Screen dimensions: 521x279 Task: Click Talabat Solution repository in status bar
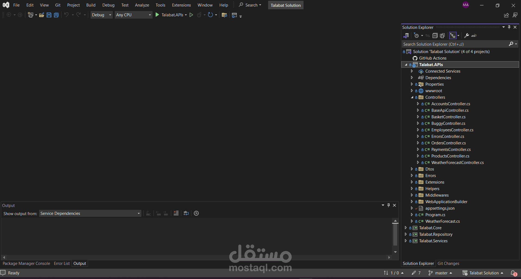(x=483, y=273)
